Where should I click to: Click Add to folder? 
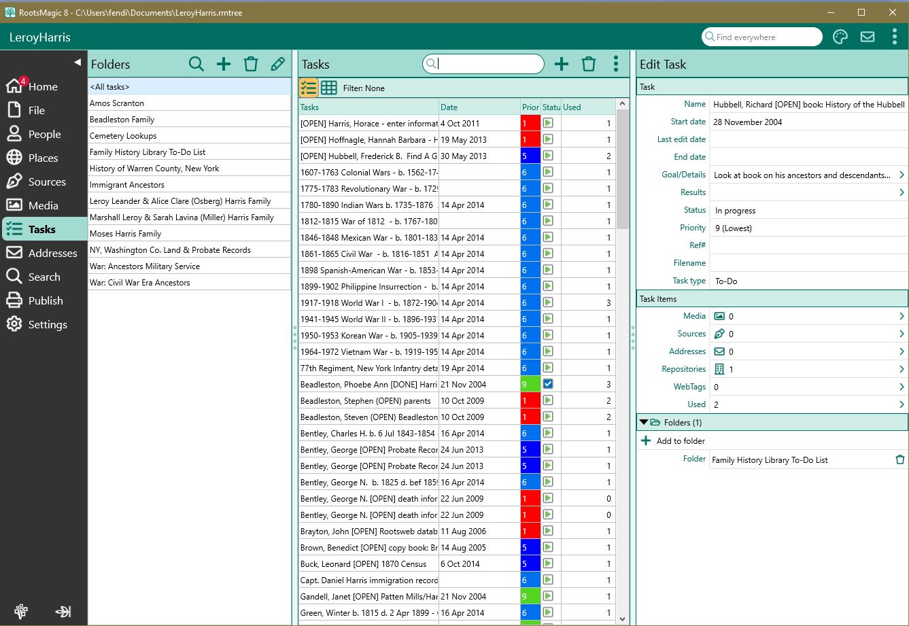(x=681, y=441)
